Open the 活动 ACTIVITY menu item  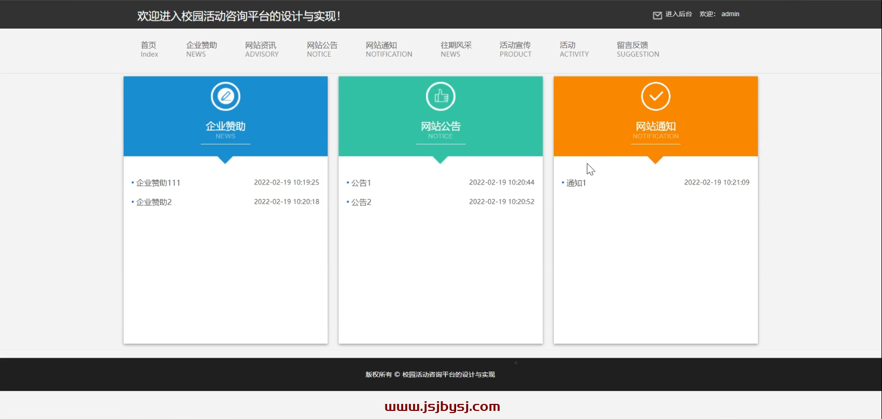pyautogui.click(x=574, y=49)
